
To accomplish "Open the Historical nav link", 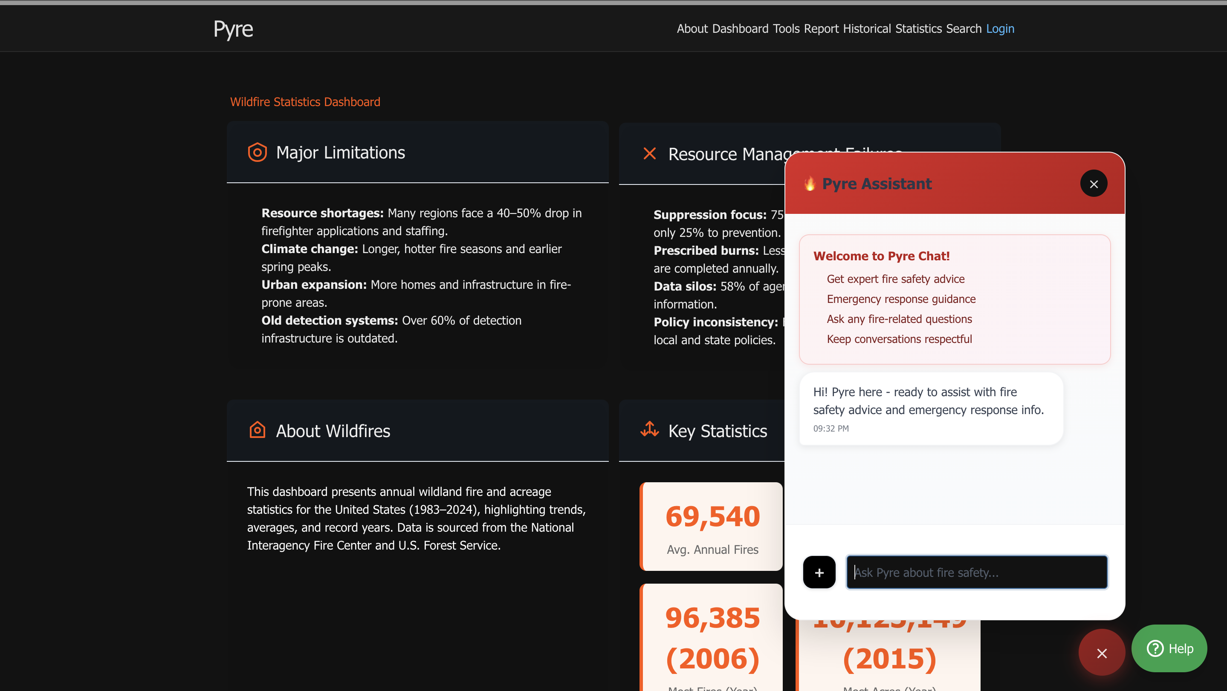I will (x=867, y=29).
